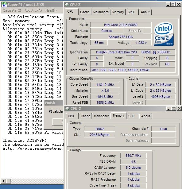182x189 pixels.
Task: Click the Intel Core 2 Duo logo
Action: (164, 34)
